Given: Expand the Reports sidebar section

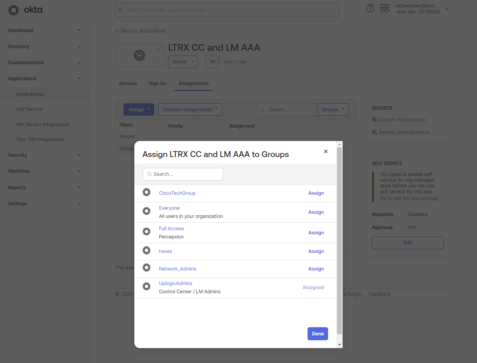Looking at the screenshot, I should pos(79,187).
